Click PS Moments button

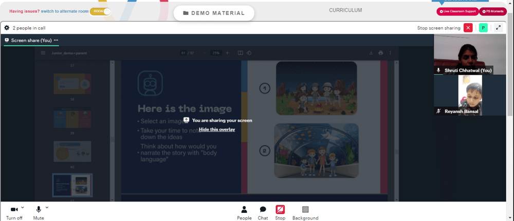click(493, 11)
